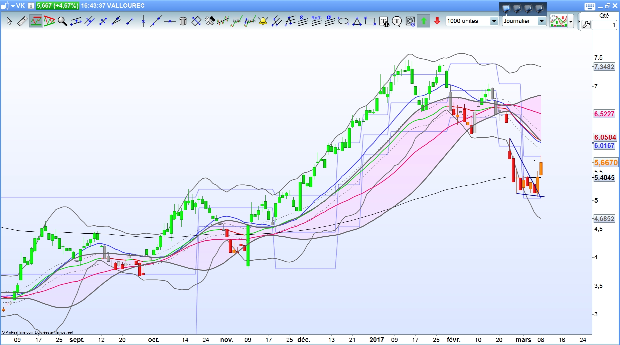Click the pink 6,5227 price label

pos(604,114)
